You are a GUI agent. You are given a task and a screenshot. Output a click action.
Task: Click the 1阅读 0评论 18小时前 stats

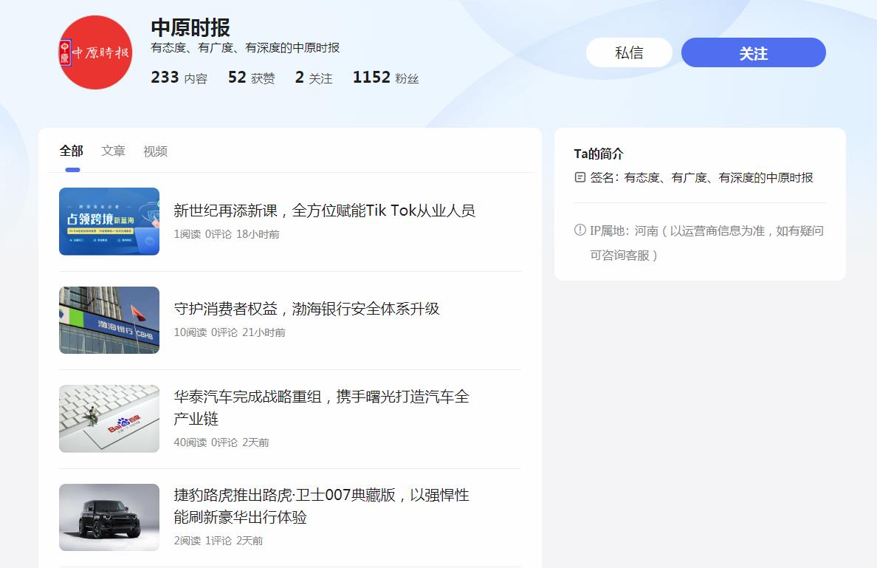coord(227,234)
